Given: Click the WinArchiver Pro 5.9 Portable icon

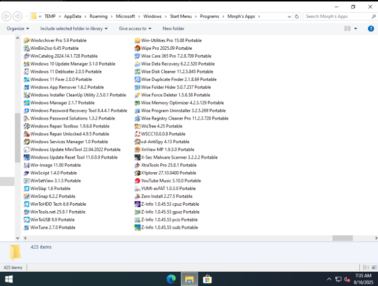Looking at the screenshot, I should click(27, 40).
